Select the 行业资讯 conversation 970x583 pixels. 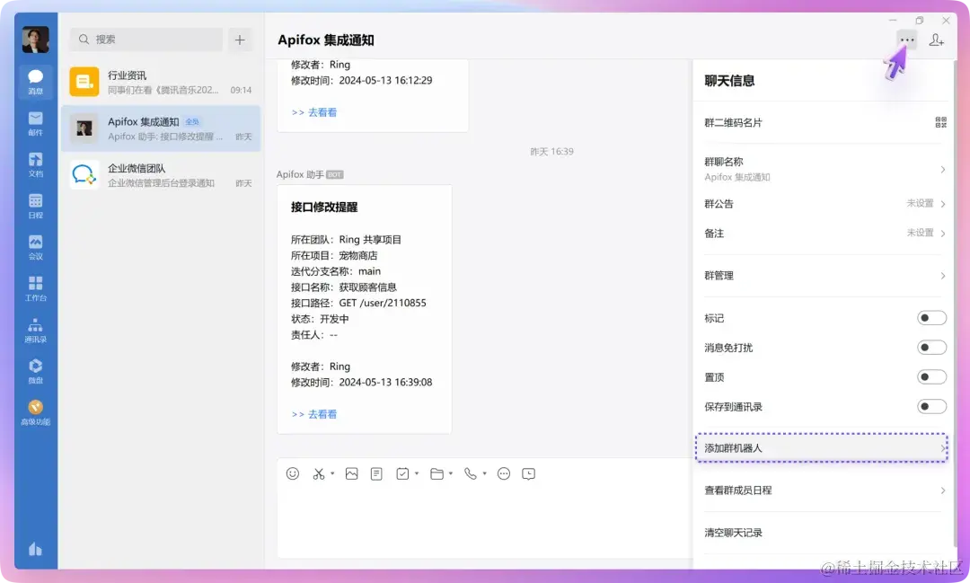tap(161, 82)
